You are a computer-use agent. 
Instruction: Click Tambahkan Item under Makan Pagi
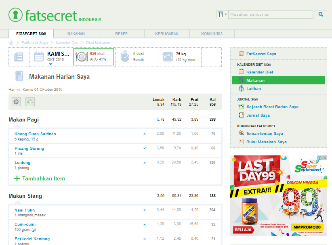pos(43,178)
